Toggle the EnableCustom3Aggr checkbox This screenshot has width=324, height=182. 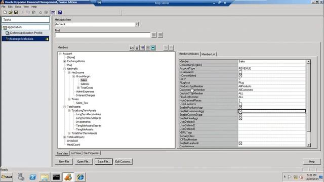tap(240, 115)
